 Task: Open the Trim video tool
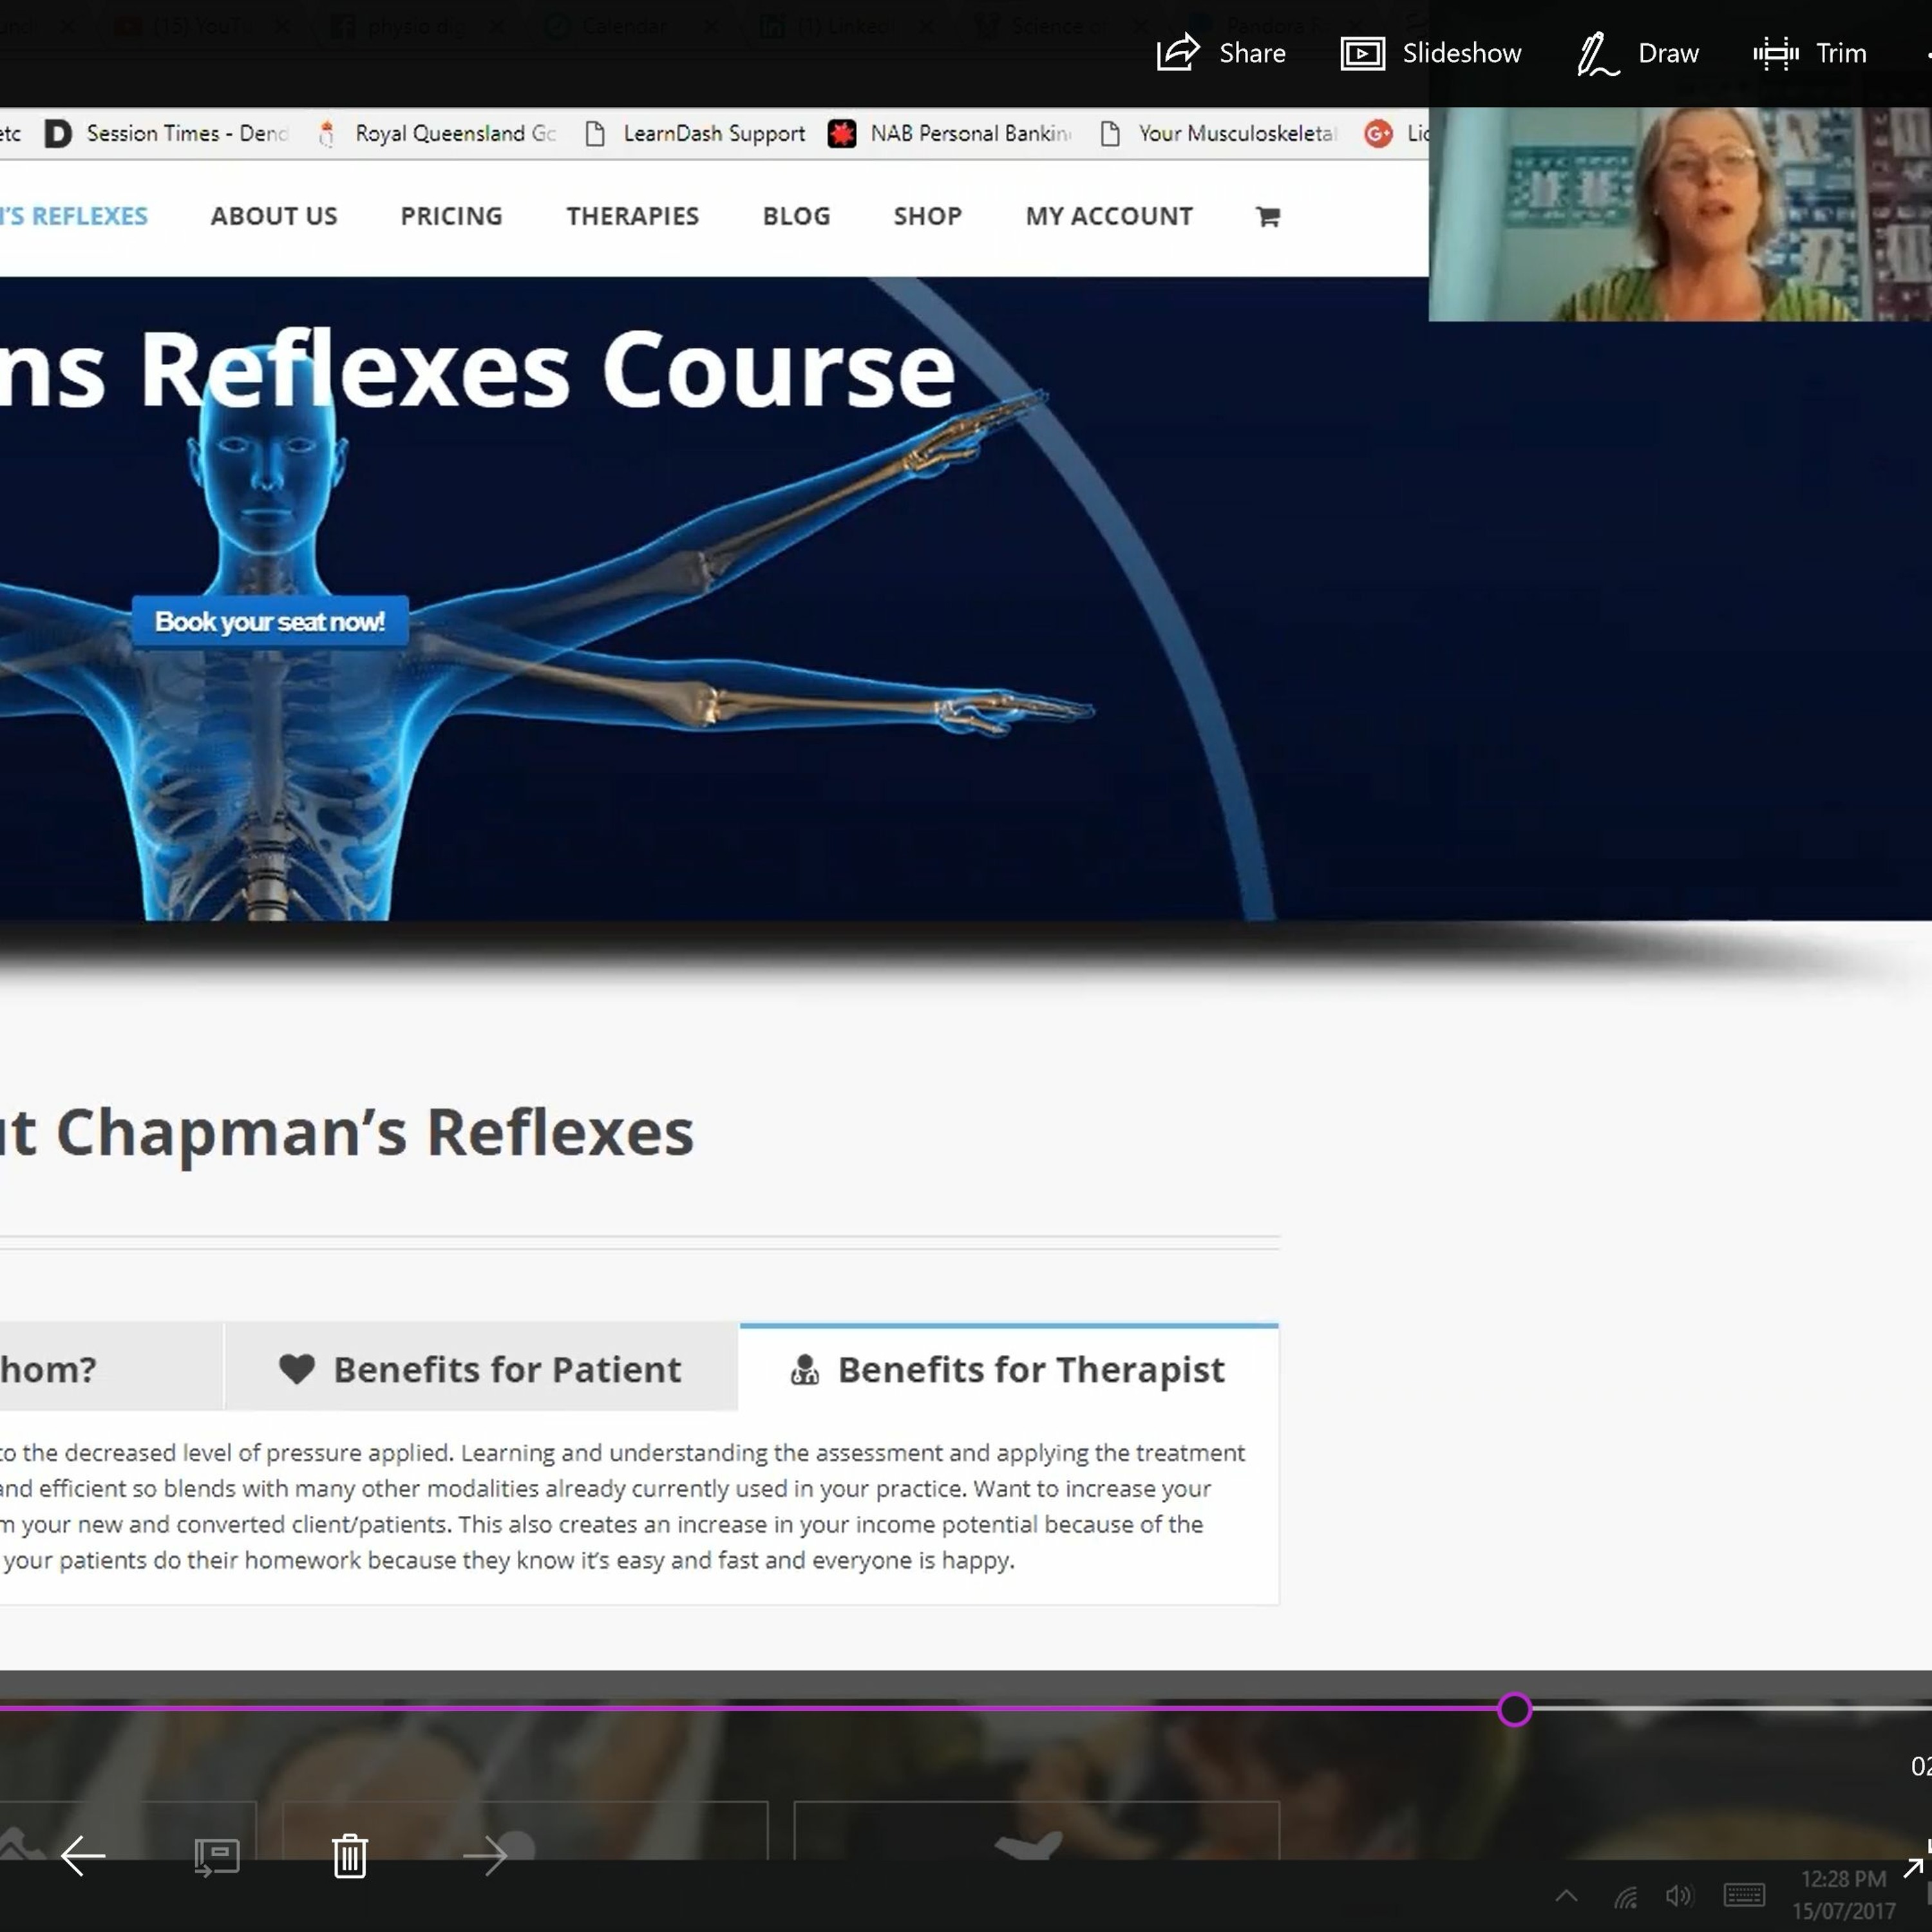click(x=1810, y=53)
